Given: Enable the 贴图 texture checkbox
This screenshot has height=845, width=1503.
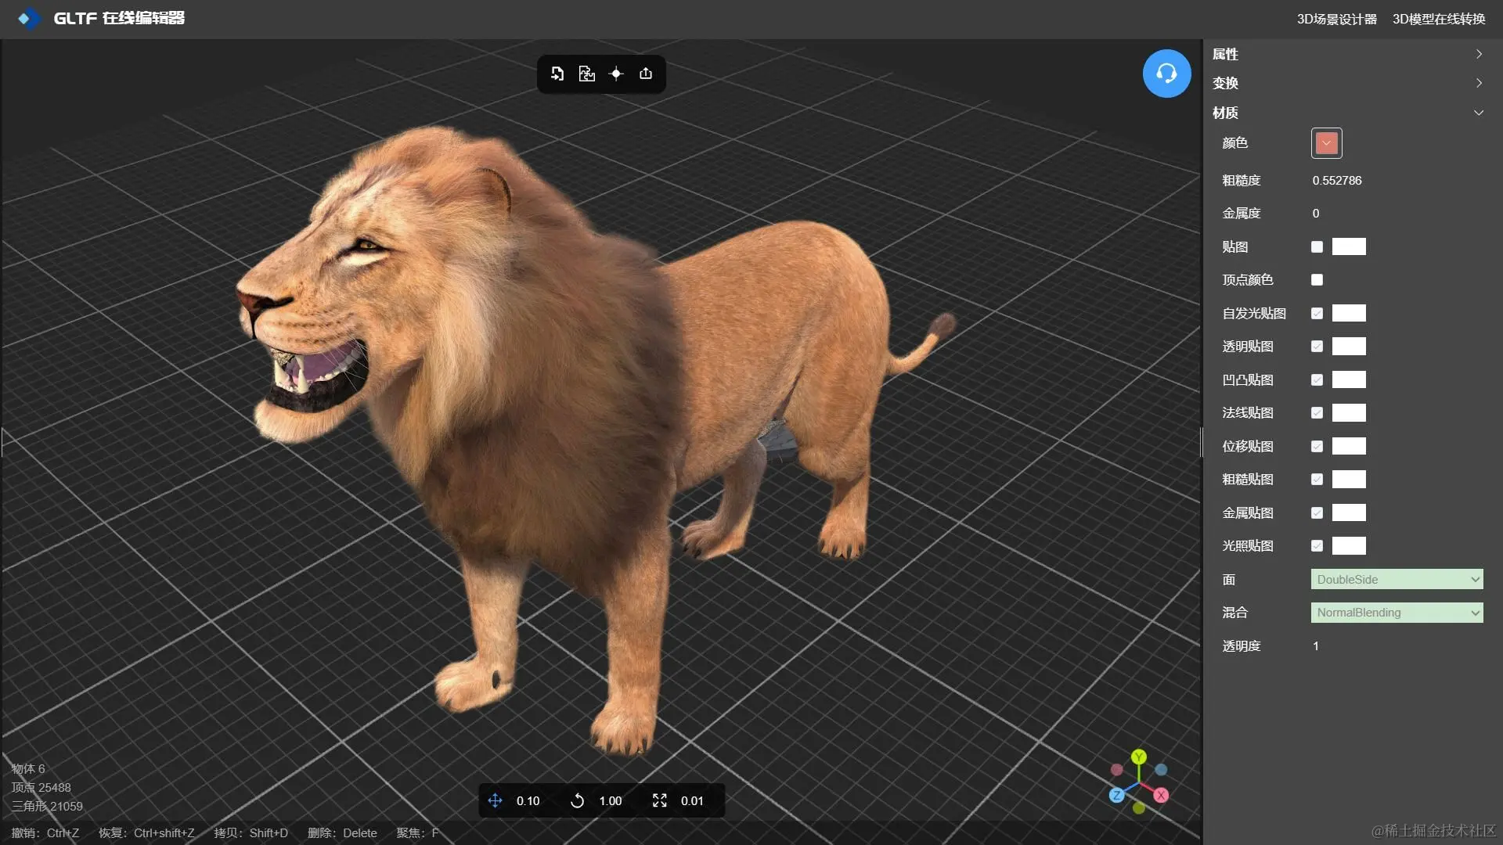Looking at the screenshot, I should [1317, 246].
